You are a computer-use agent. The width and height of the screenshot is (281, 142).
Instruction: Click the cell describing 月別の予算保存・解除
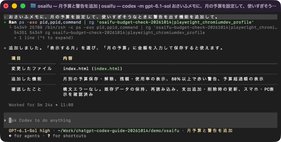(x=163, y=79)
